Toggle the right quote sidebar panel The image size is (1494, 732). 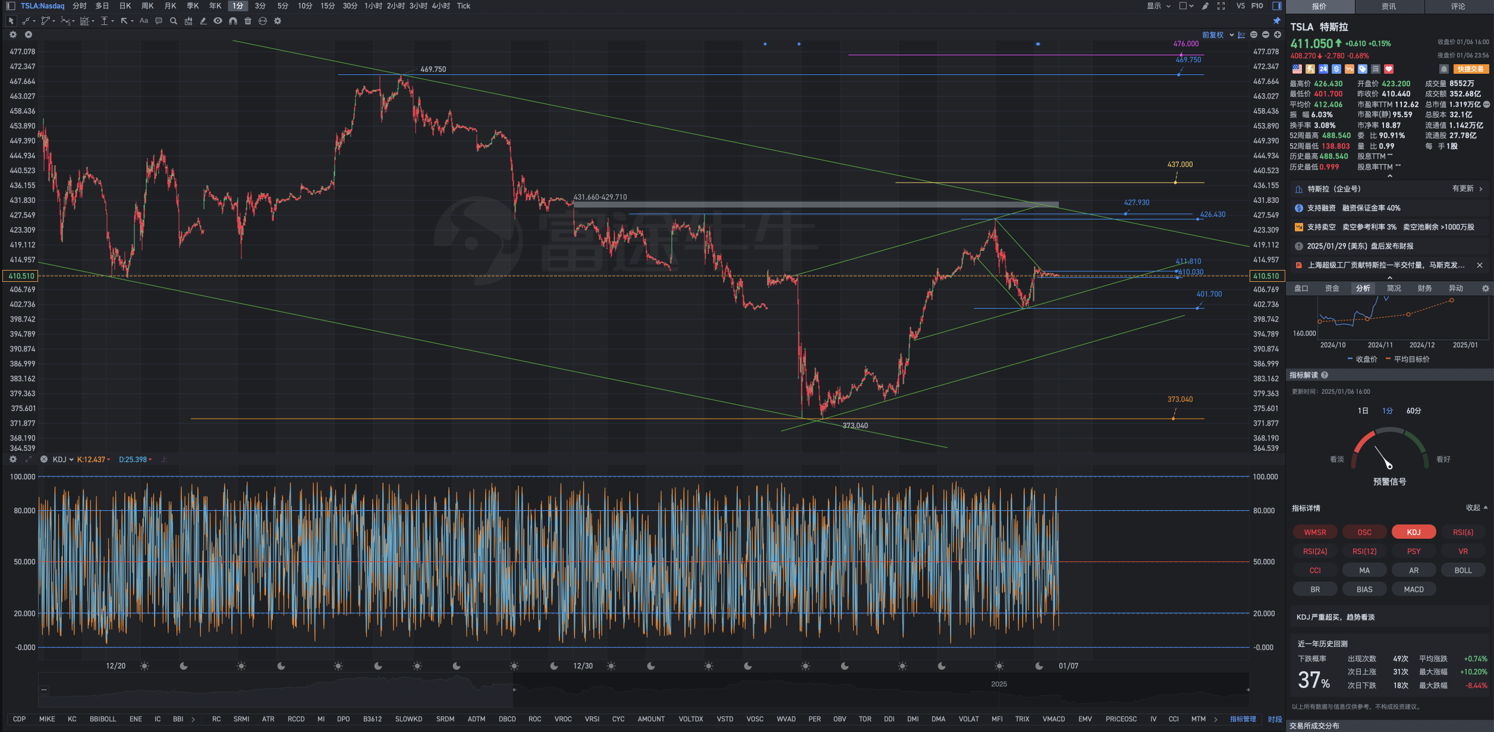click(1276, 6)
